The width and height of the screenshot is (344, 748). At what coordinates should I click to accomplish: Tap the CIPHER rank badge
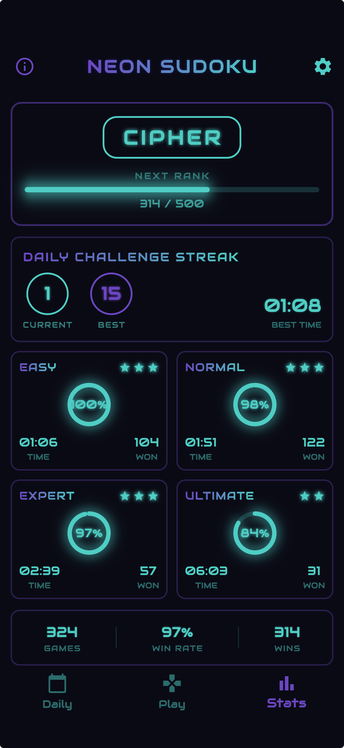pos(172,137)
